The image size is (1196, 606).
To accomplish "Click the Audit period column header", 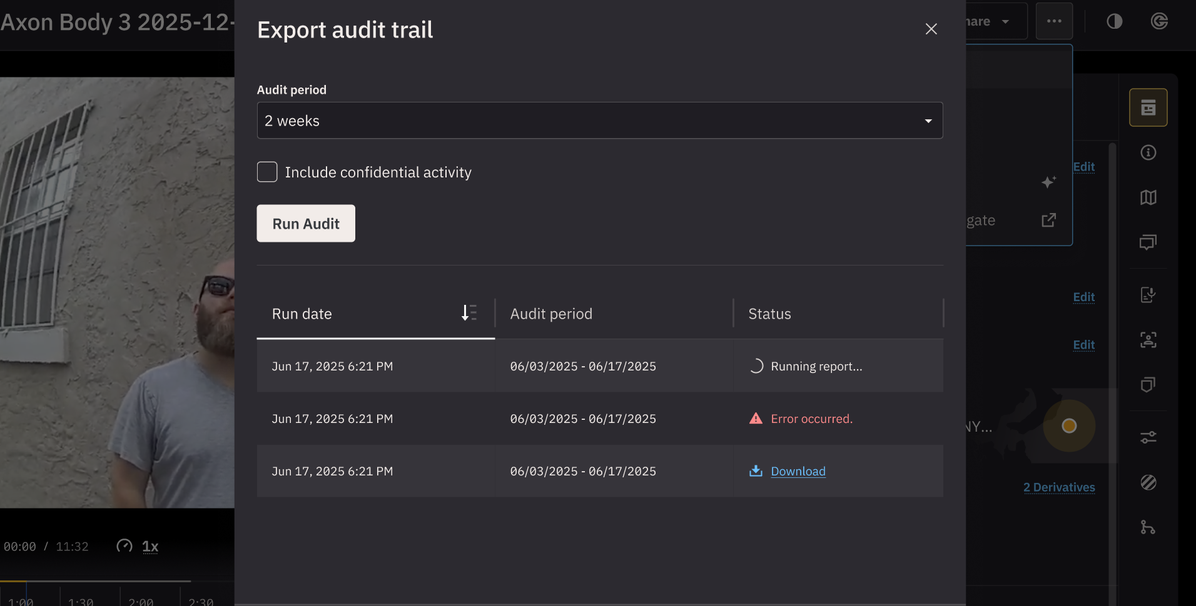I will (550, 314).
